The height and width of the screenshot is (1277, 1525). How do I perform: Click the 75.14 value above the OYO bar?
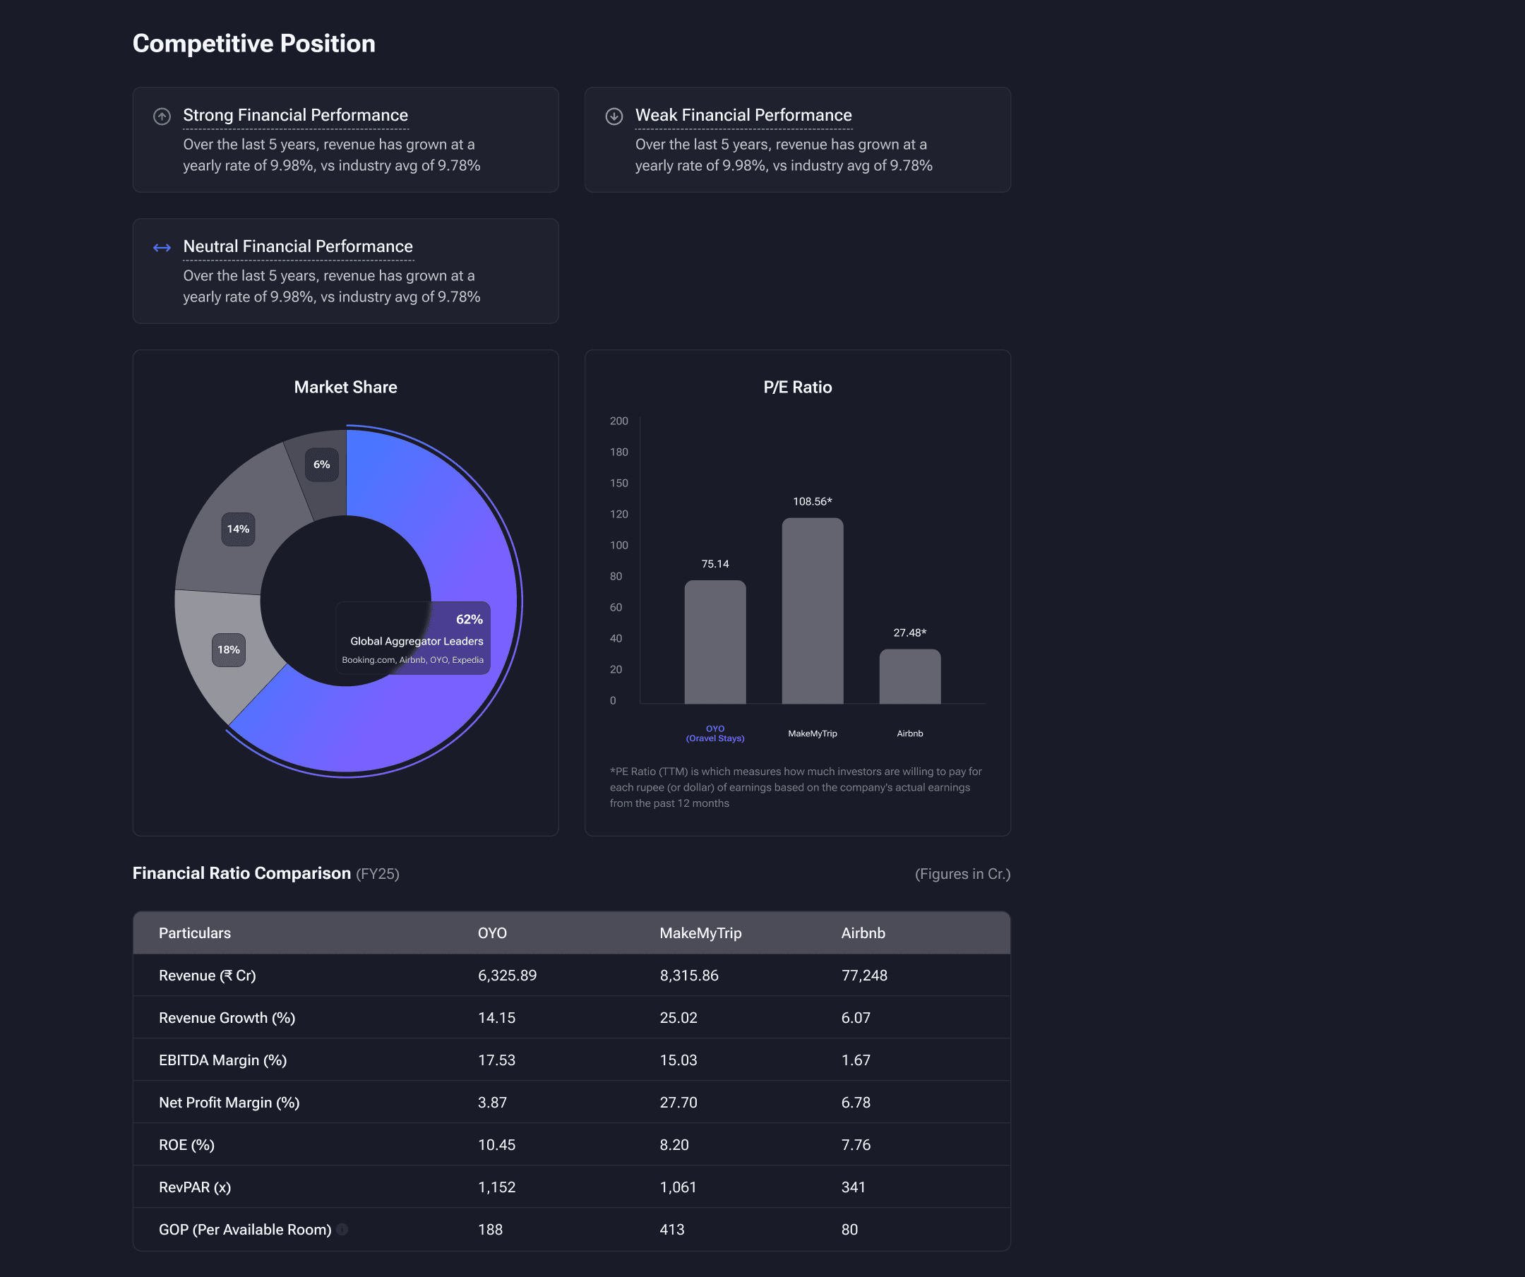(715, 564)
